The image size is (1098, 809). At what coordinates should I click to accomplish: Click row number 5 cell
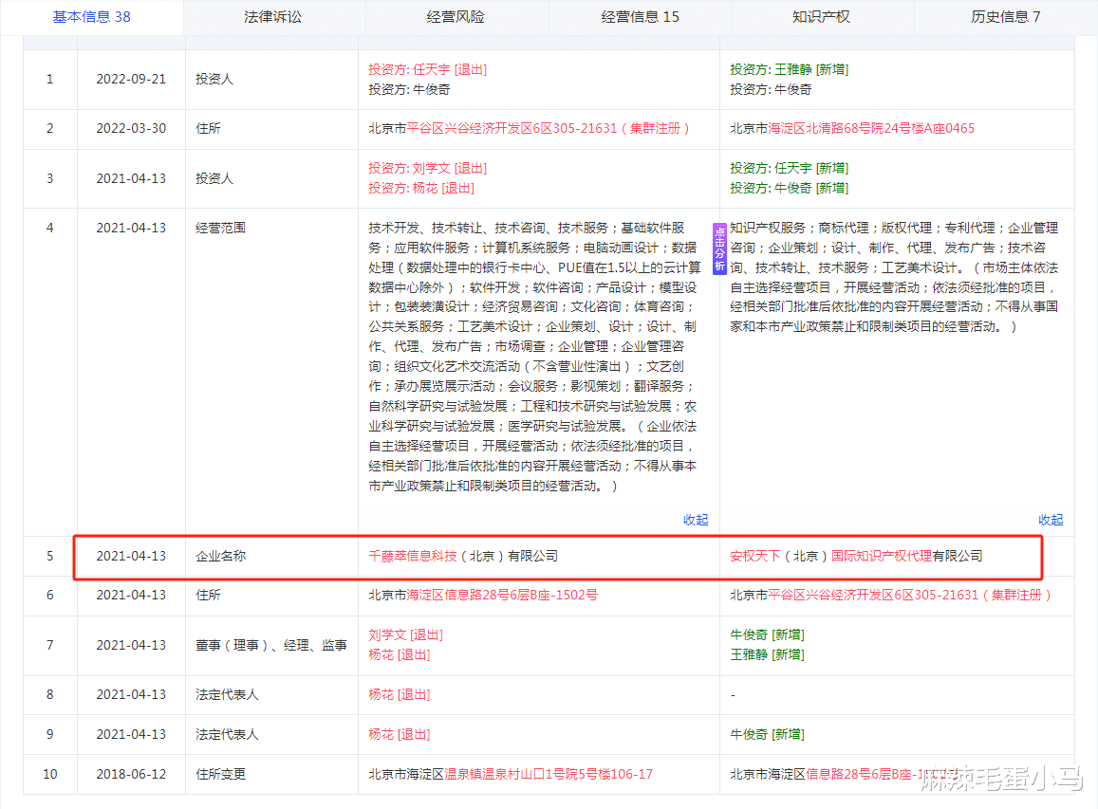coord(49,556)
